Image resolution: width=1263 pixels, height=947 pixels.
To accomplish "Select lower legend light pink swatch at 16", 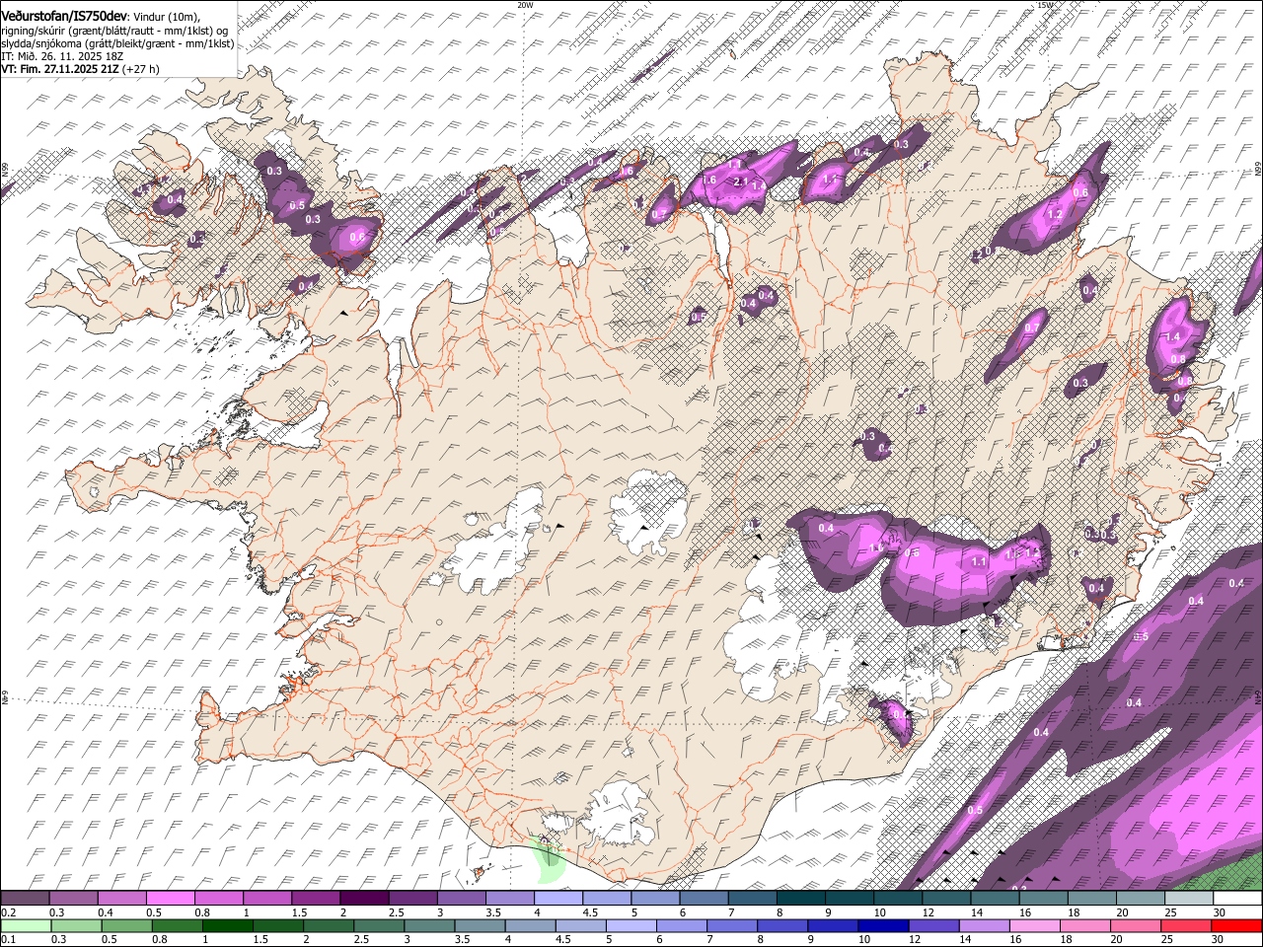I will pyautogui.click(x=1035, y=925).
